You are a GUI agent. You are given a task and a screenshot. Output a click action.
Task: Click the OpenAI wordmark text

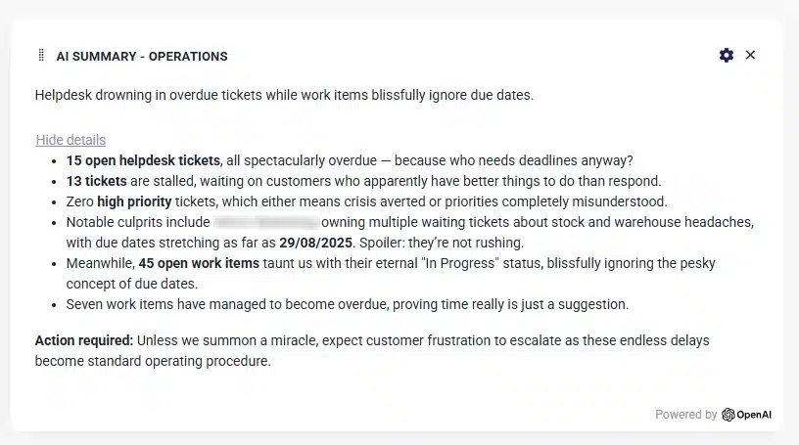click(754, 415)
